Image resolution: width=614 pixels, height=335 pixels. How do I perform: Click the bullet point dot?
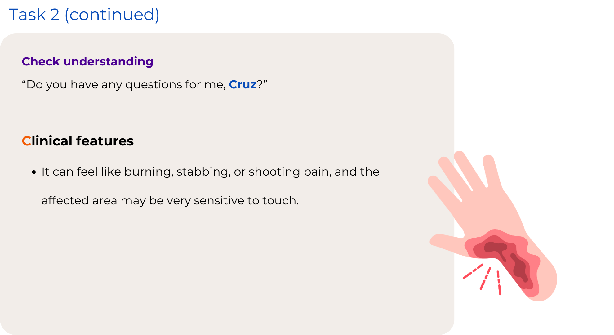34,172
